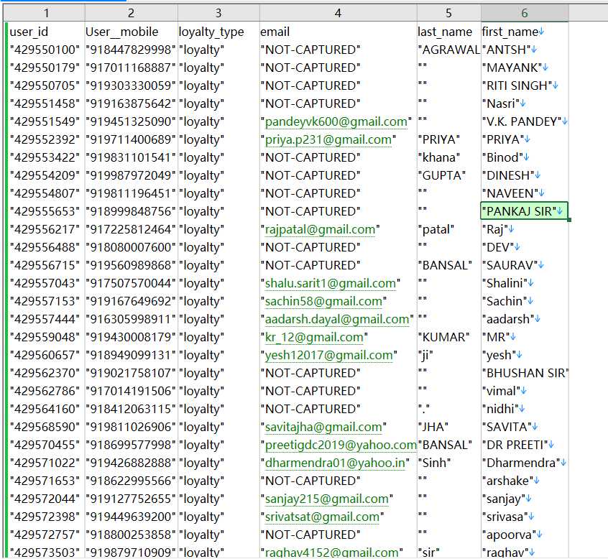
Task: Select first name cell "srivasa"
Action: coord(525,517)
